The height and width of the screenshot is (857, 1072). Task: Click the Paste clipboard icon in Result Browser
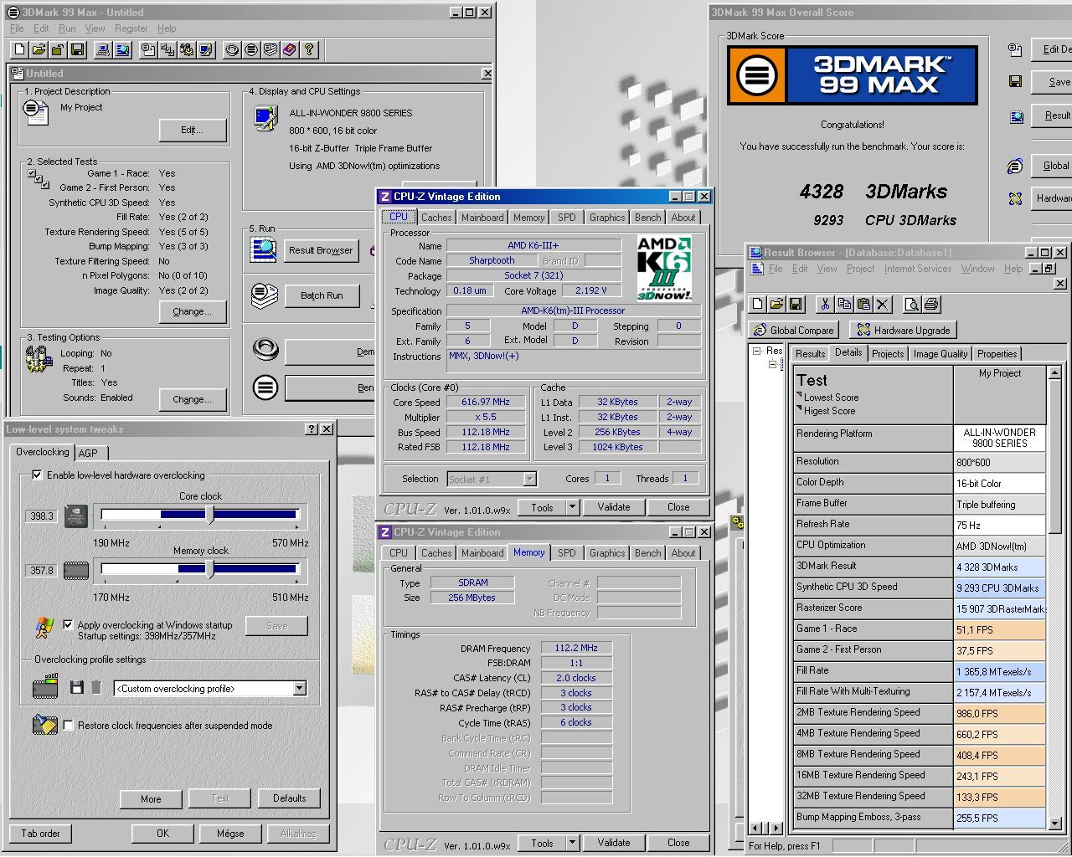[x=863, y=304]
